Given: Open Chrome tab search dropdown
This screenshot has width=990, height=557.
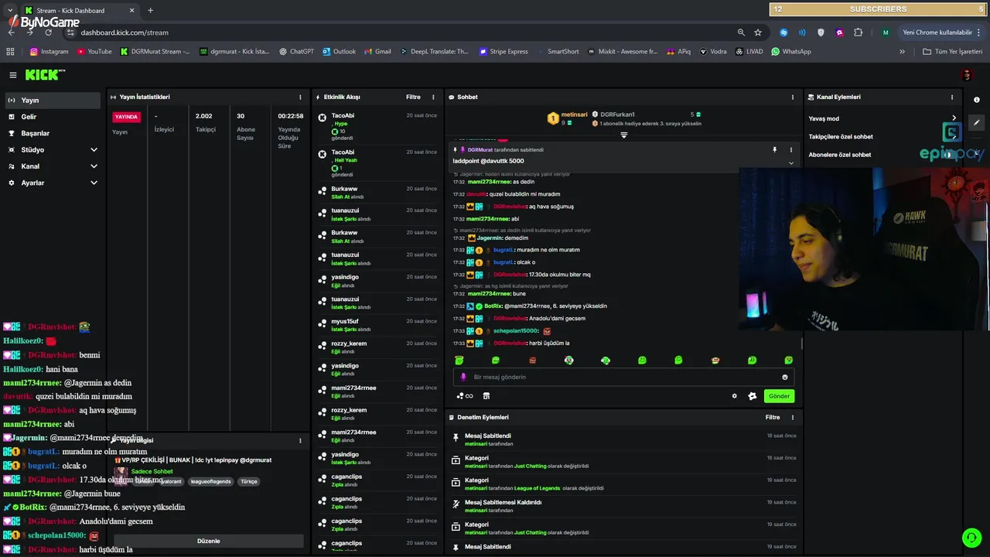Looking at the screenshot, I should [10, 10].
